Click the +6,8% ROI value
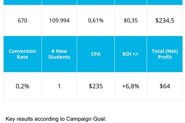The height and width of the screenshot is (123, 185). 131,86
